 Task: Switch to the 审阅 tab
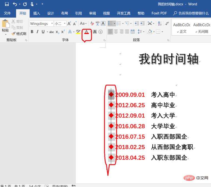[x=92, y=13]
